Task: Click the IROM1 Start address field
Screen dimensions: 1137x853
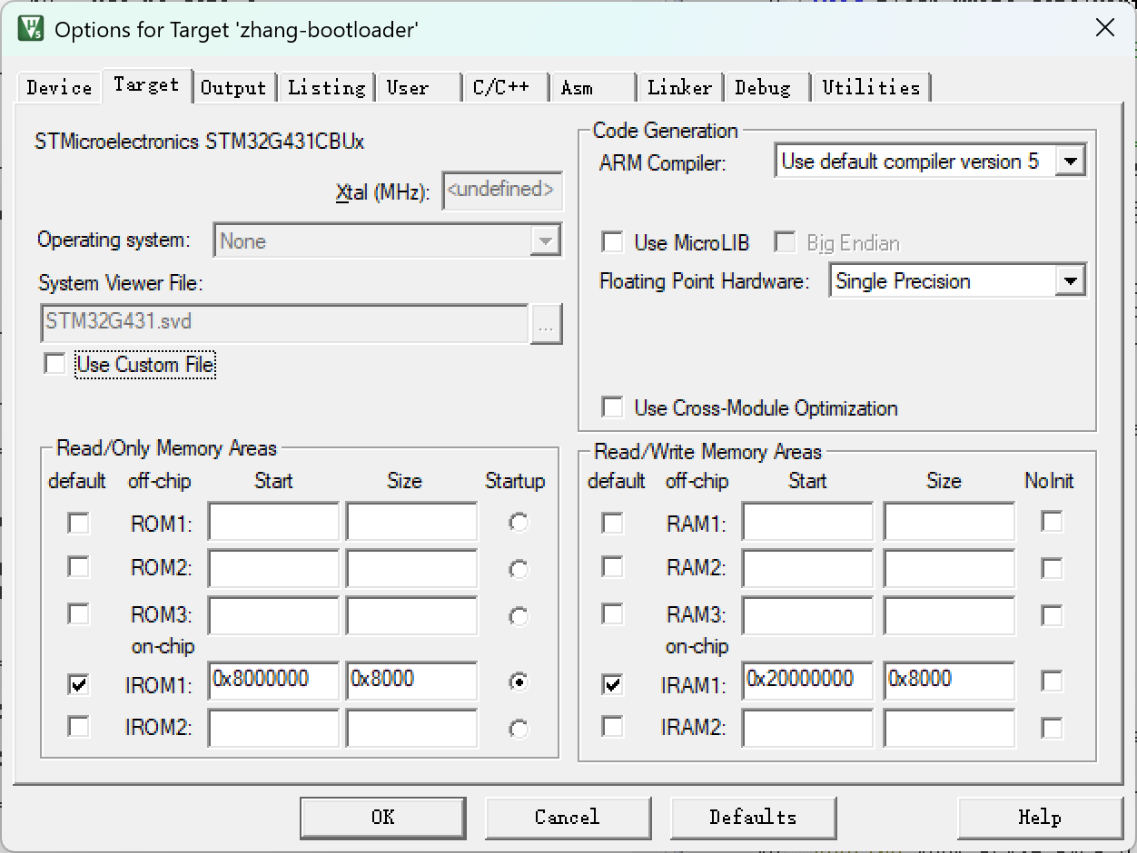Action: [x=273, y=681]
